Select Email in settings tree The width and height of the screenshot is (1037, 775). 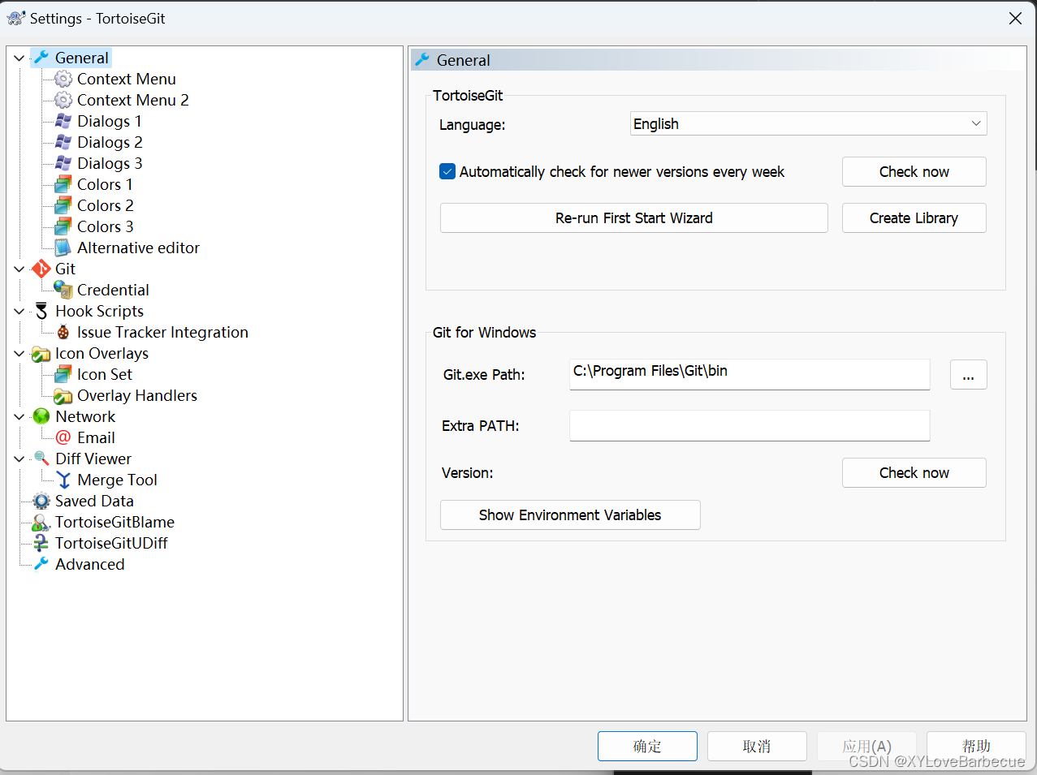(96, 437)
